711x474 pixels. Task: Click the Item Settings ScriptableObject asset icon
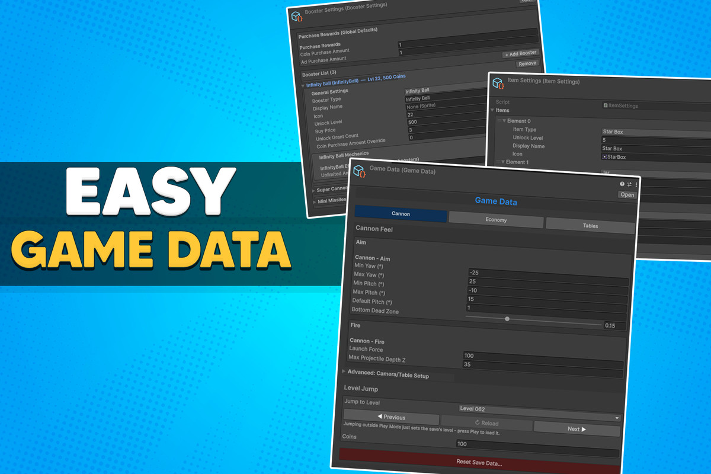(x=498, y=84)
